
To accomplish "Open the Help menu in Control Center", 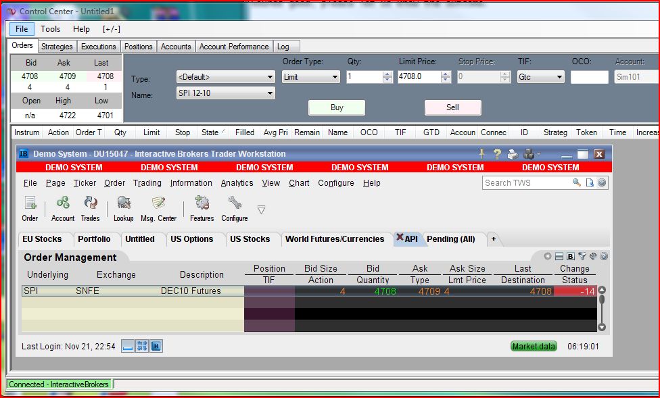I will point(81,29).
